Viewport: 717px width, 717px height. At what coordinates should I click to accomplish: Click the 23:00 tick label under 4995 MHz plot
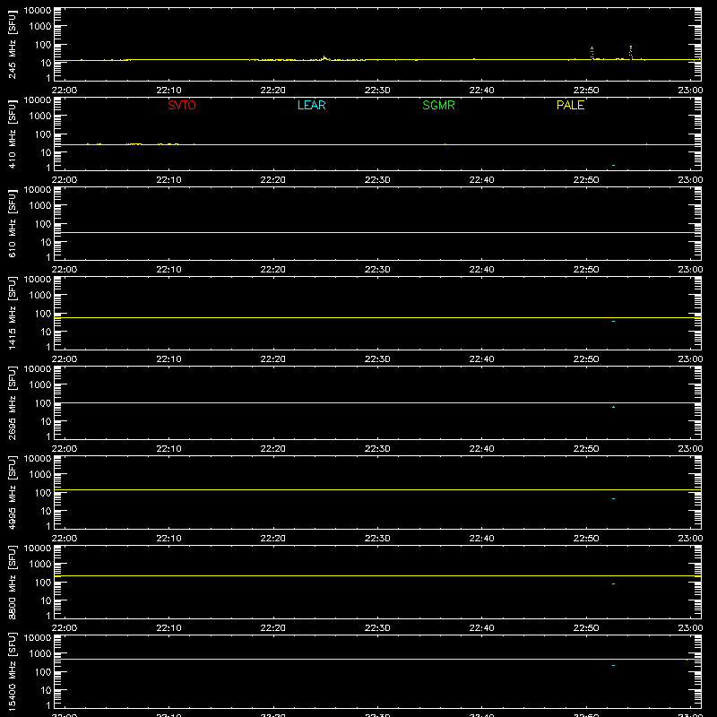coord(690,539)
